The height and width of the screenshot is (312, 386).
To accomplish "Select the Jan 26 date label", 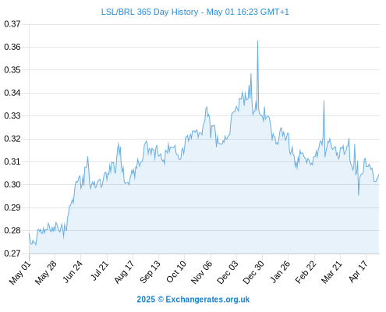I will 280,272.
